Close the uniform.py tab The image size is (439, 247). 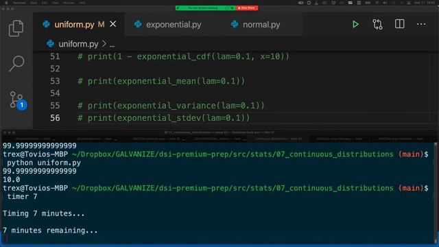coord(112,24)
